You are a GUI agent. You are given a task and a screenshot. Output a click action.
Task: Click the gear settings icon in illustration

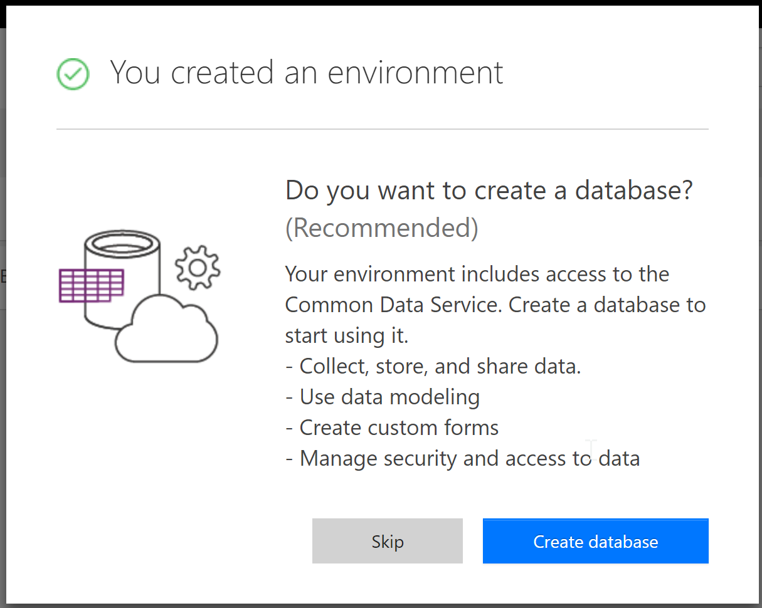(x=198, y=268)
